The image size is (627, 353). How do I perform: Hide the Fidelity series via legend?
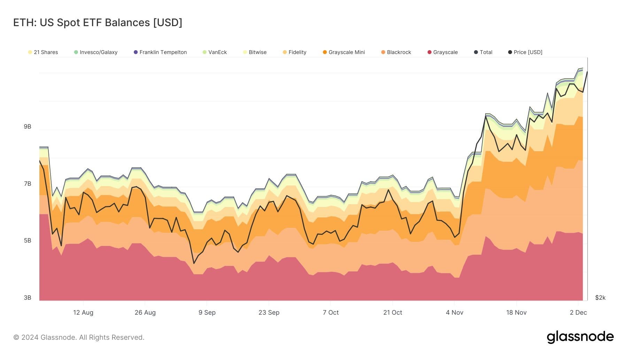click(294, 52)
